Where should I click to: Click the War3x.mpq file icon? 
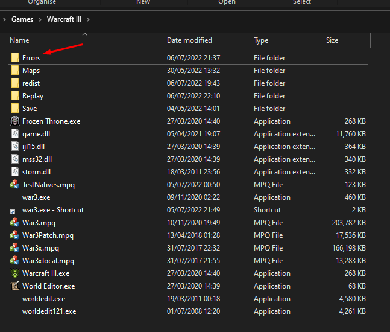[15, 248]
